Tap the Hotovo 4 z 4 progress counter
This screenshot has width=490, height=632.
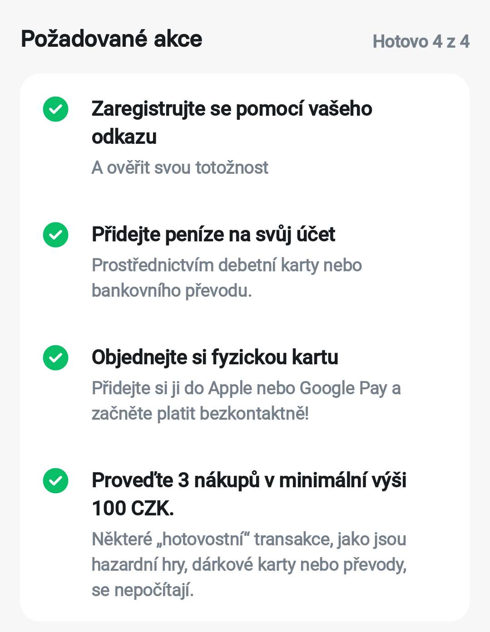pos(421,42)
